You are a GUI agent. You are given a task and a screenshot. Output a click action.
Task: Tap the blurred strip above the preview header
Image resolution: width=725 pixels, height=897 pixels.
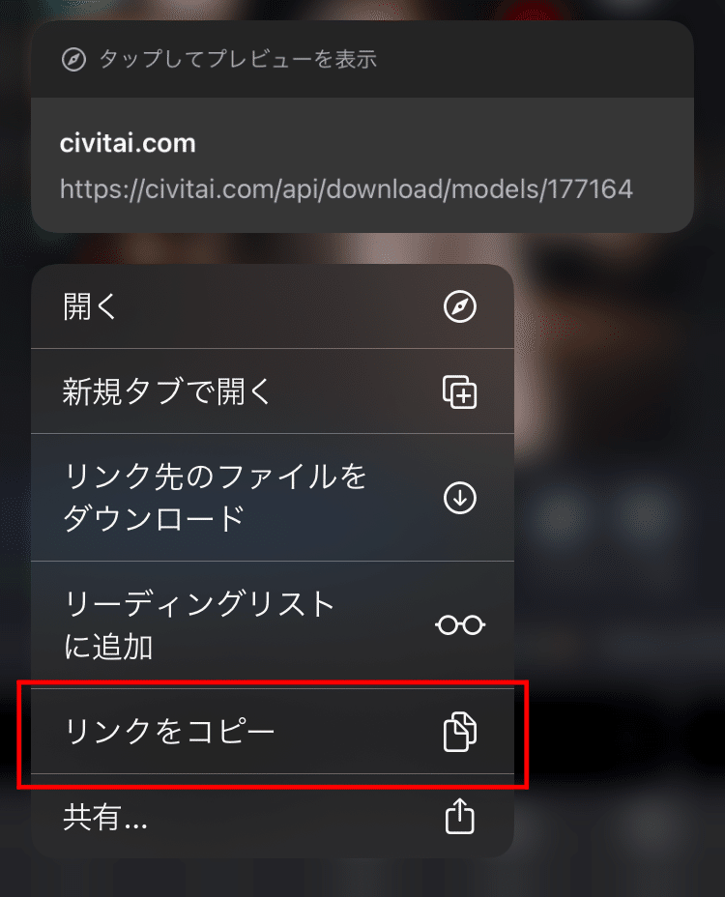362,9
